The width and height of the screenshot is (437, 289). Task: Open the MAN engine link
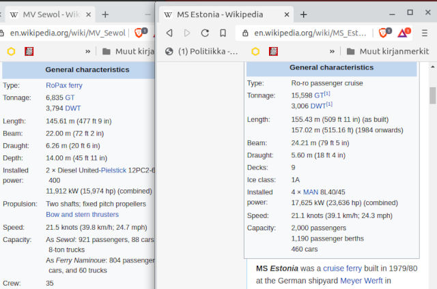click(x=311, y=192)
